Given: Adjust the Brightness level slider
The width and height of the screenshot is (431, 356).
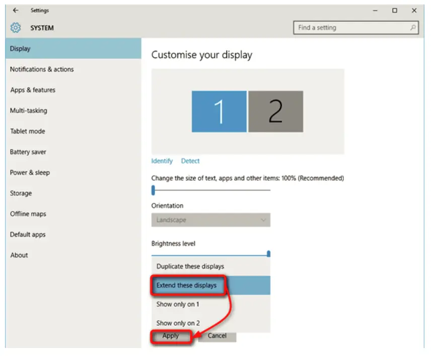Looking at the screenshot, I should (x=268, y=253).
